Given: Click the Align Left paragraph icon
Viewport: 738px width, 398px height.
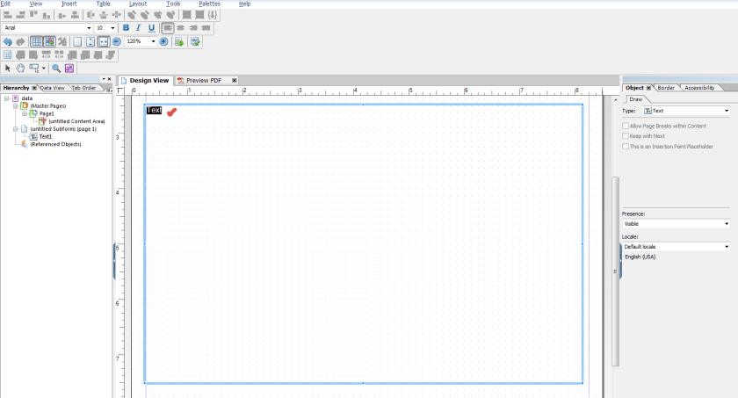Looking at the screenshot, I should [x=167, y=28].
